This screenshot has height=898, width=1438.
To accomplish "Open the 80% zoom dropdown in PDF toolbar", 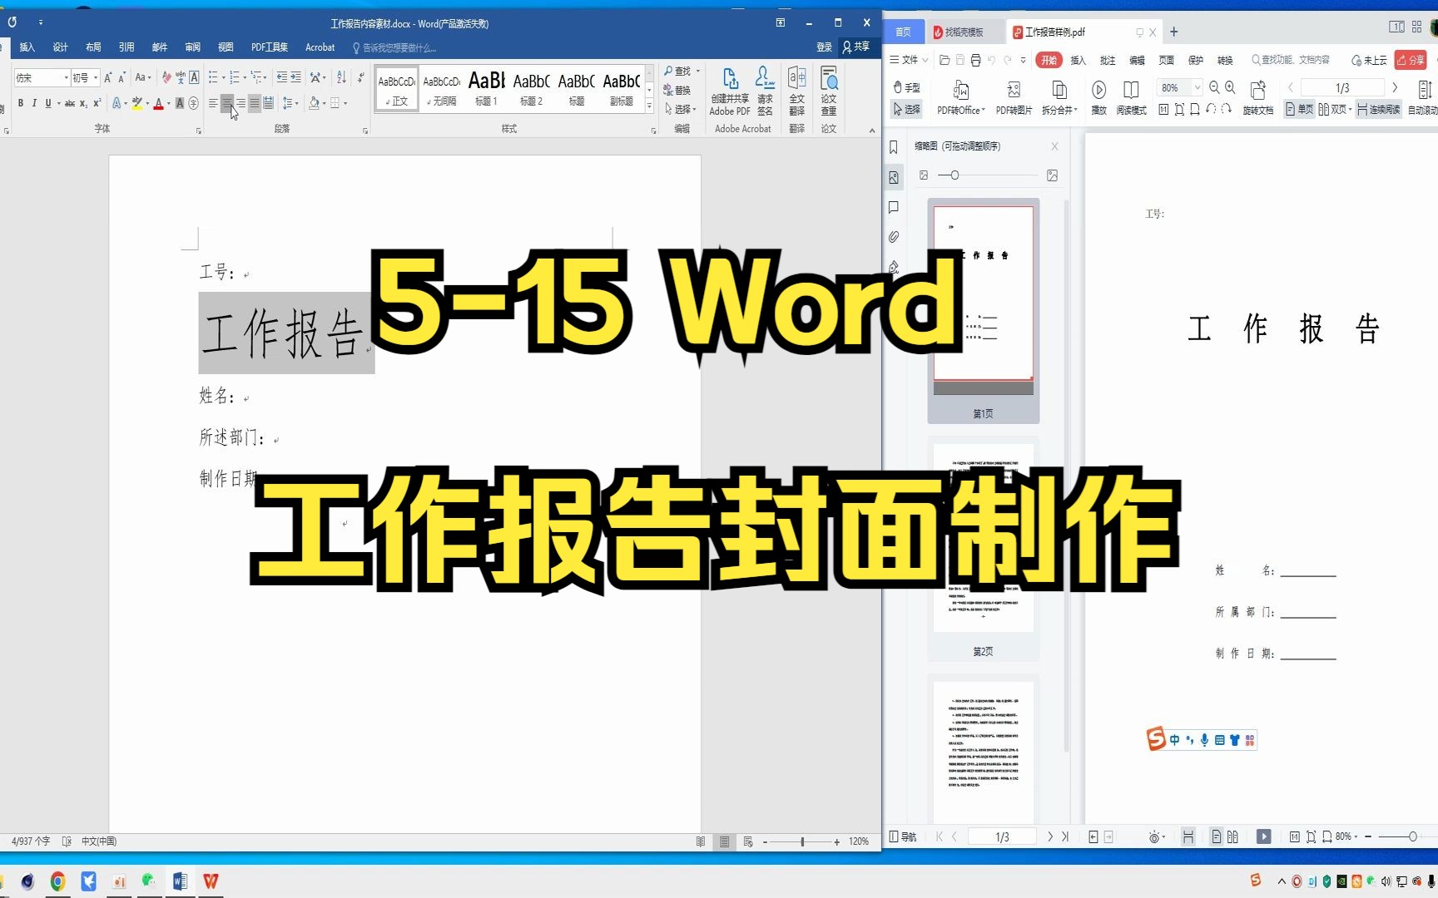I will pyautogui.click(x=1198, y=87).
